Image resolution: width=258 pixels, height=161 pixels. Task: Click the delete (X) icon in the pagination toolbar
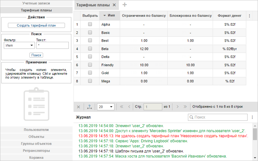pos(79,107)
